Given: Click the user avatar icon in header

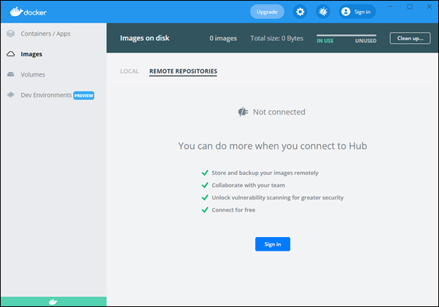Looking at the screenshot, I should (x=346, y=12).
